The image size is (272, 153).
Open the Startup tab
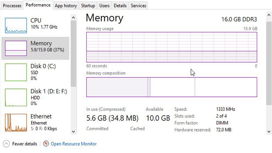88,6
